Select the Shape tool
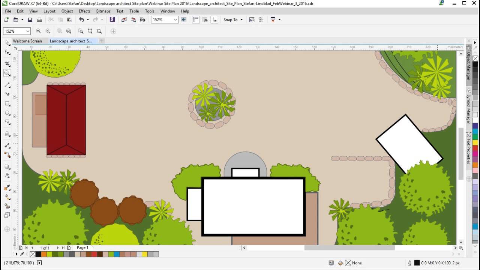 click(7, 52)
